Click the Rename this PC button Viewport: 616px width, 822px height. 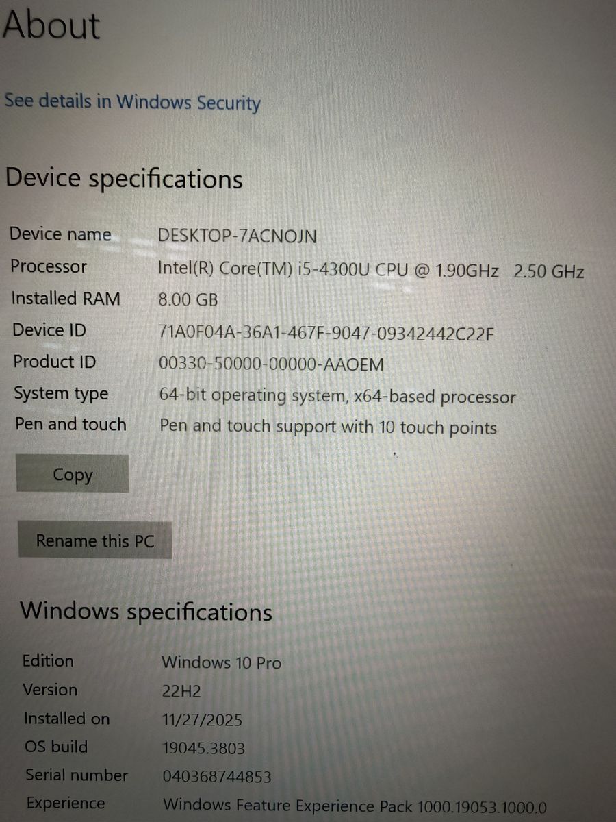94,541
